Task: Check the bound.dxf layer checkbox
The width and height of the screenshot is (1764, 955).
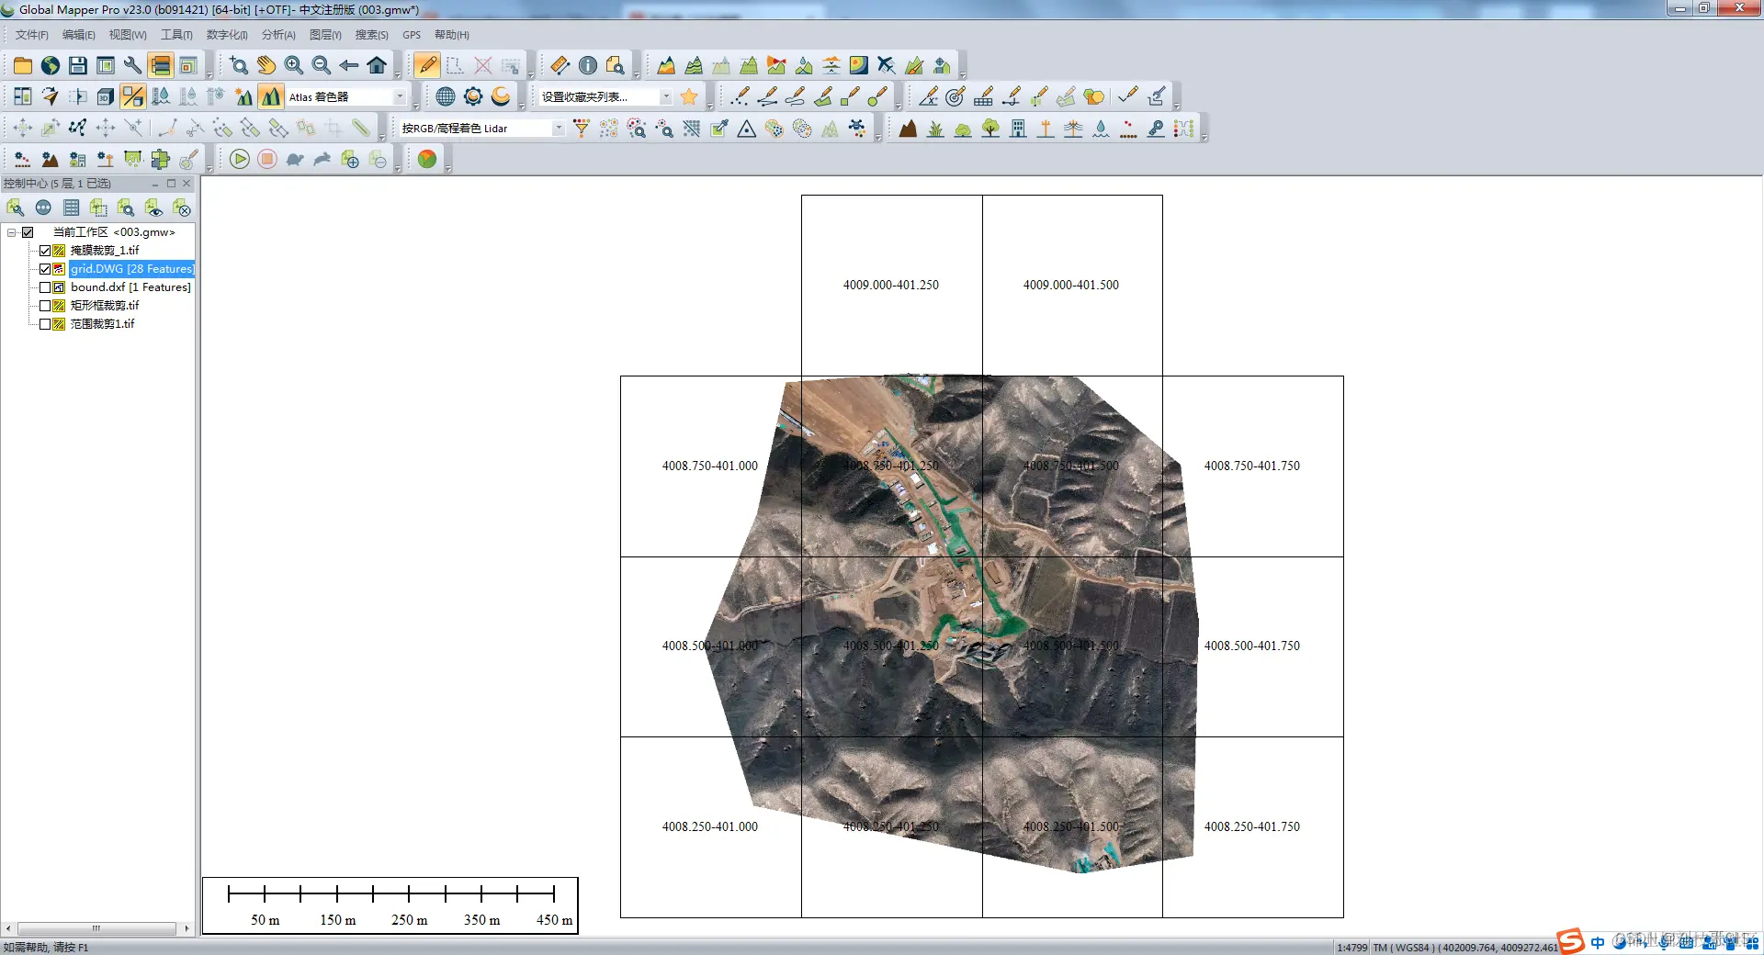Action: pyautogui.click(x=45, y=287)
